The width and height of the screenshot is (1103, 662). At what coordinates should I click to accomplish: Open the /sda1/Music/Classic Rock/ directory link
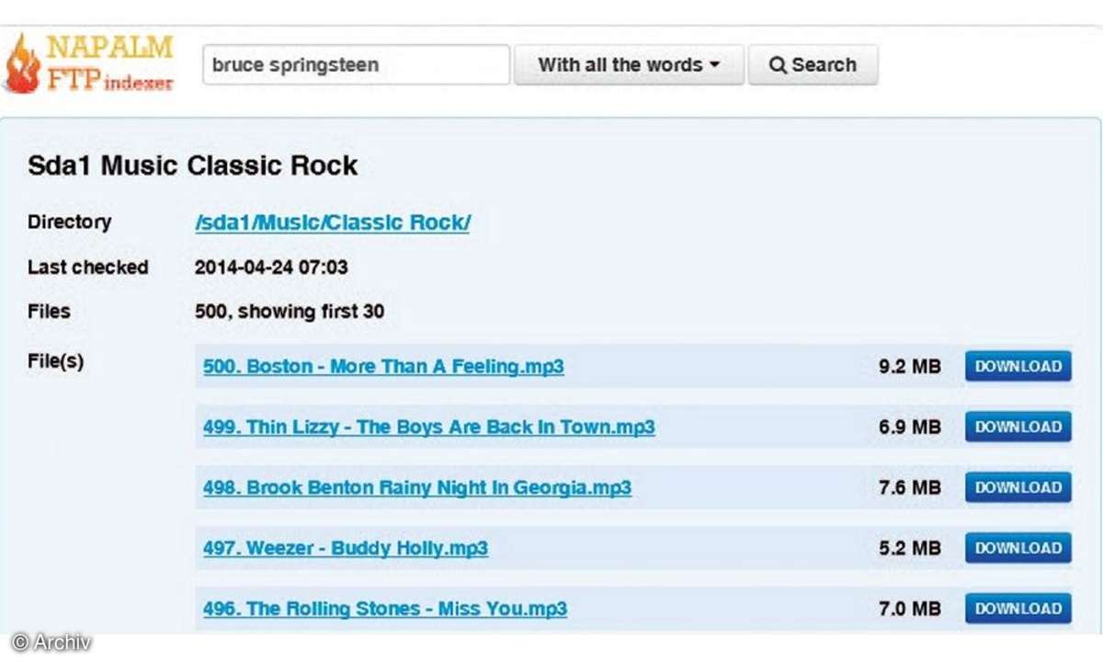click(x=332, y=223)
